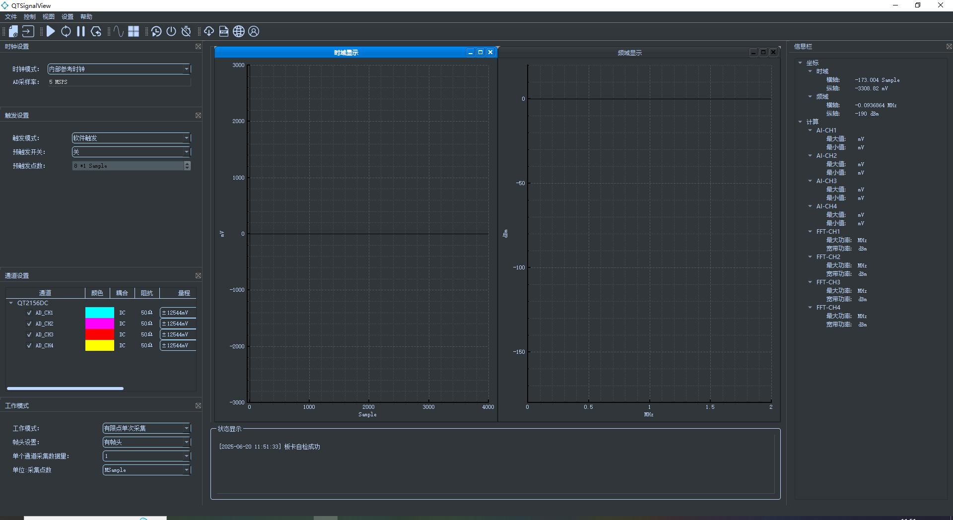Open the 文件 menu
This screenshot has width=953, height=520.
click(11, 17)
